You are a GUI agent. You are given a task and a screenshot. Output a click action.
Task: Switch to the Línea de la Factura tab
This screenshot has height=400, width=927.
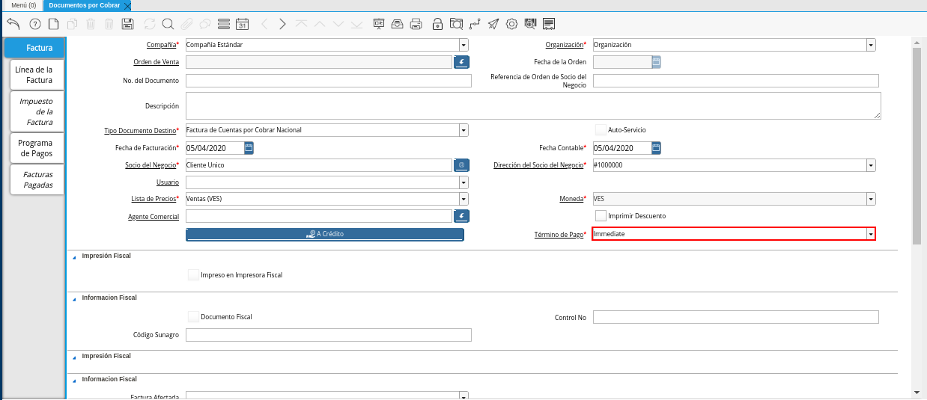coord(34,75)
